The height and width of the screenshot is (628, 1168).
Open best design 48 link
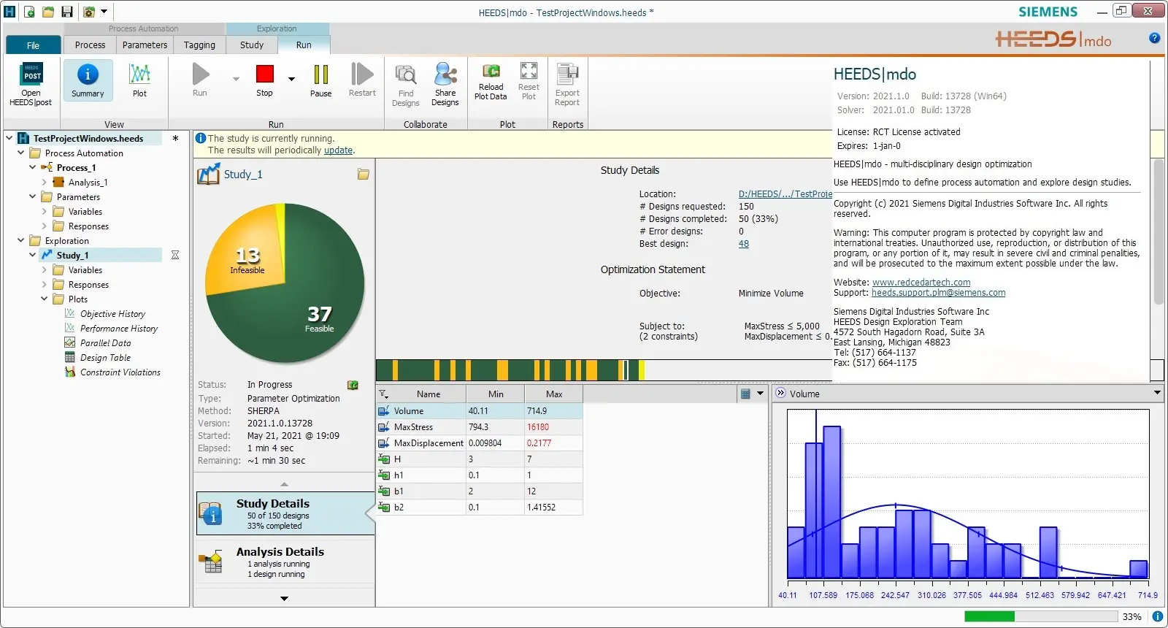coord(744,244)
